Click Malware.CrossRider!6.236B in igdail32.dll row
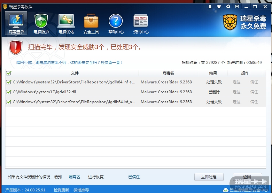Screen dimensions: 272x193 point(166,92)
